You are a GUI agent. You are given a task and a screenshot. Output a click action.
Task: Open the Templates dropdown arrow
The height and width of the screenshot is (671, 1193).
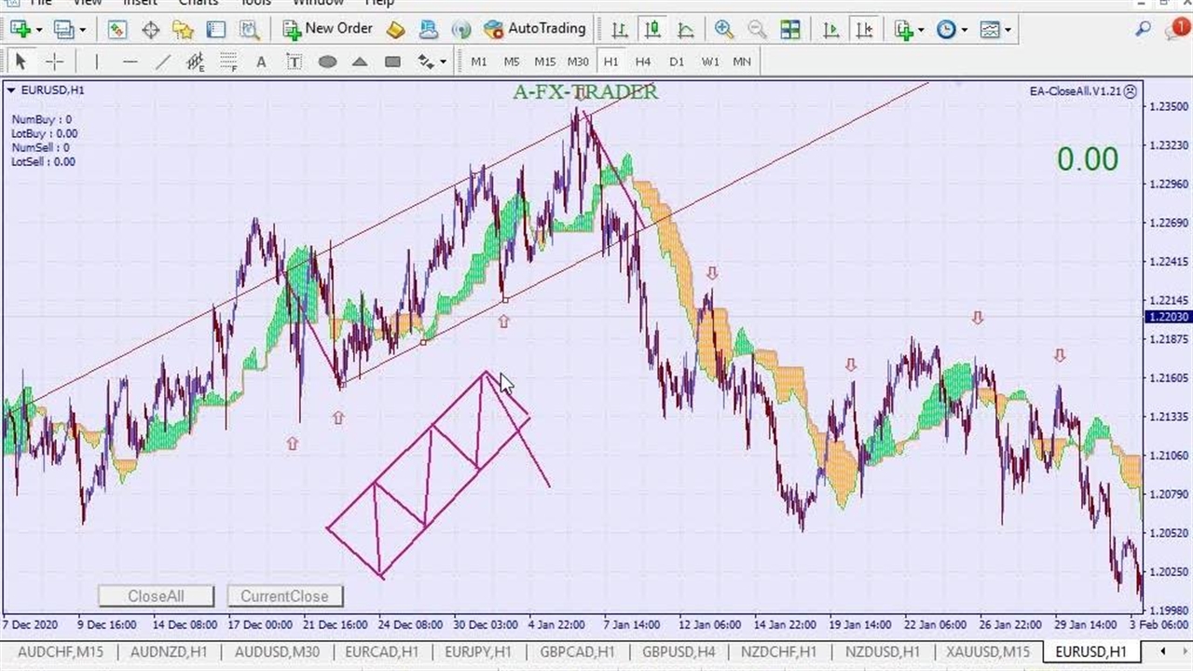click(1008, 30)
